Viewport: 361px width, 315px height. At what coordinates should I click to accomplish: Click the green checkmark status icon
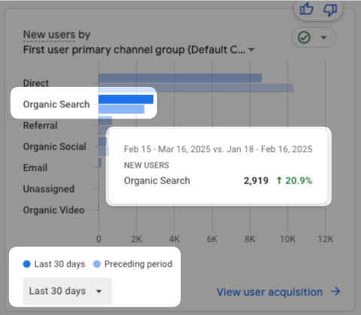click(304, 38)
